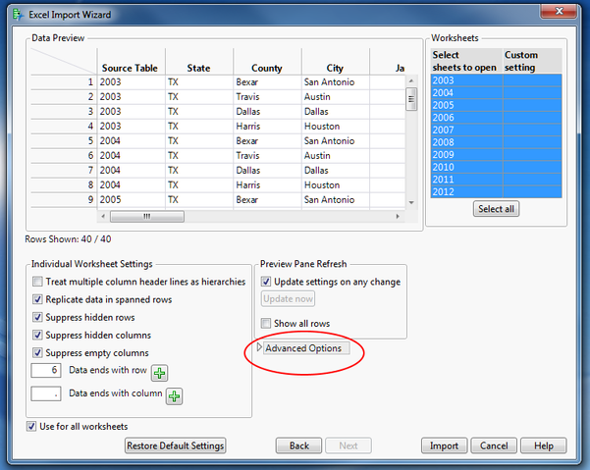This screenshot has height=470, width=590.
Task: Click the Back button
Action: [298, 445]
